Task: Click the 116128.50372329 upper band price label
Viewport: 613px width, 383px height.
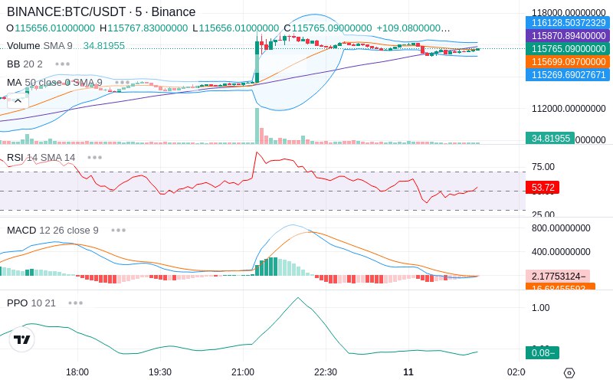Action: [568, 23]
